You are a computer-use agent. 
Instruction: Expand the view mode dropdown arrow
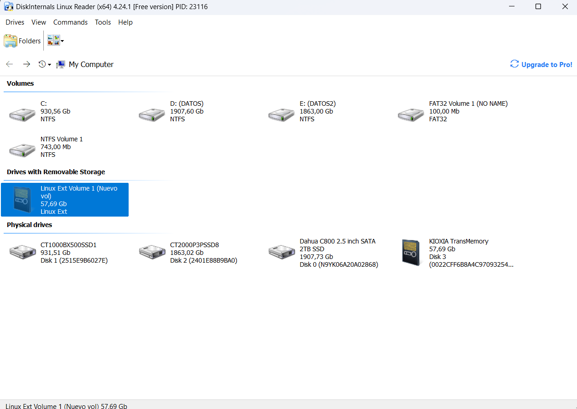tap(62, 41)
